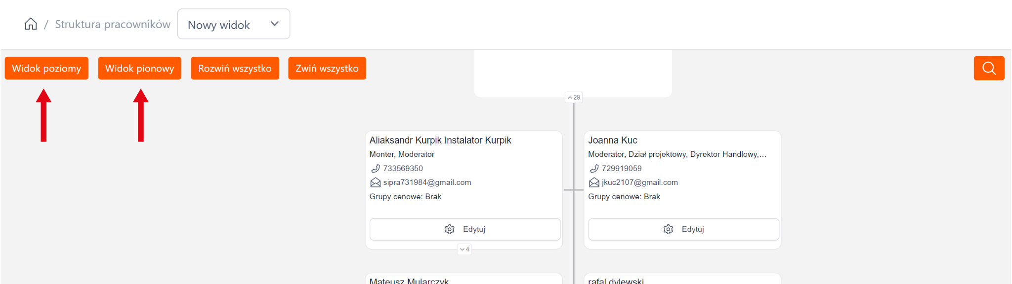Collapse the root node showing 29 children
This screenshot has height=284, width=1012.
574,98
